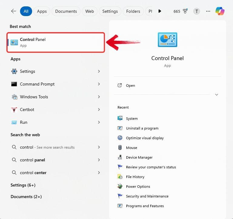Open the three-dots more options menu
233x219 pixels.
208,11
